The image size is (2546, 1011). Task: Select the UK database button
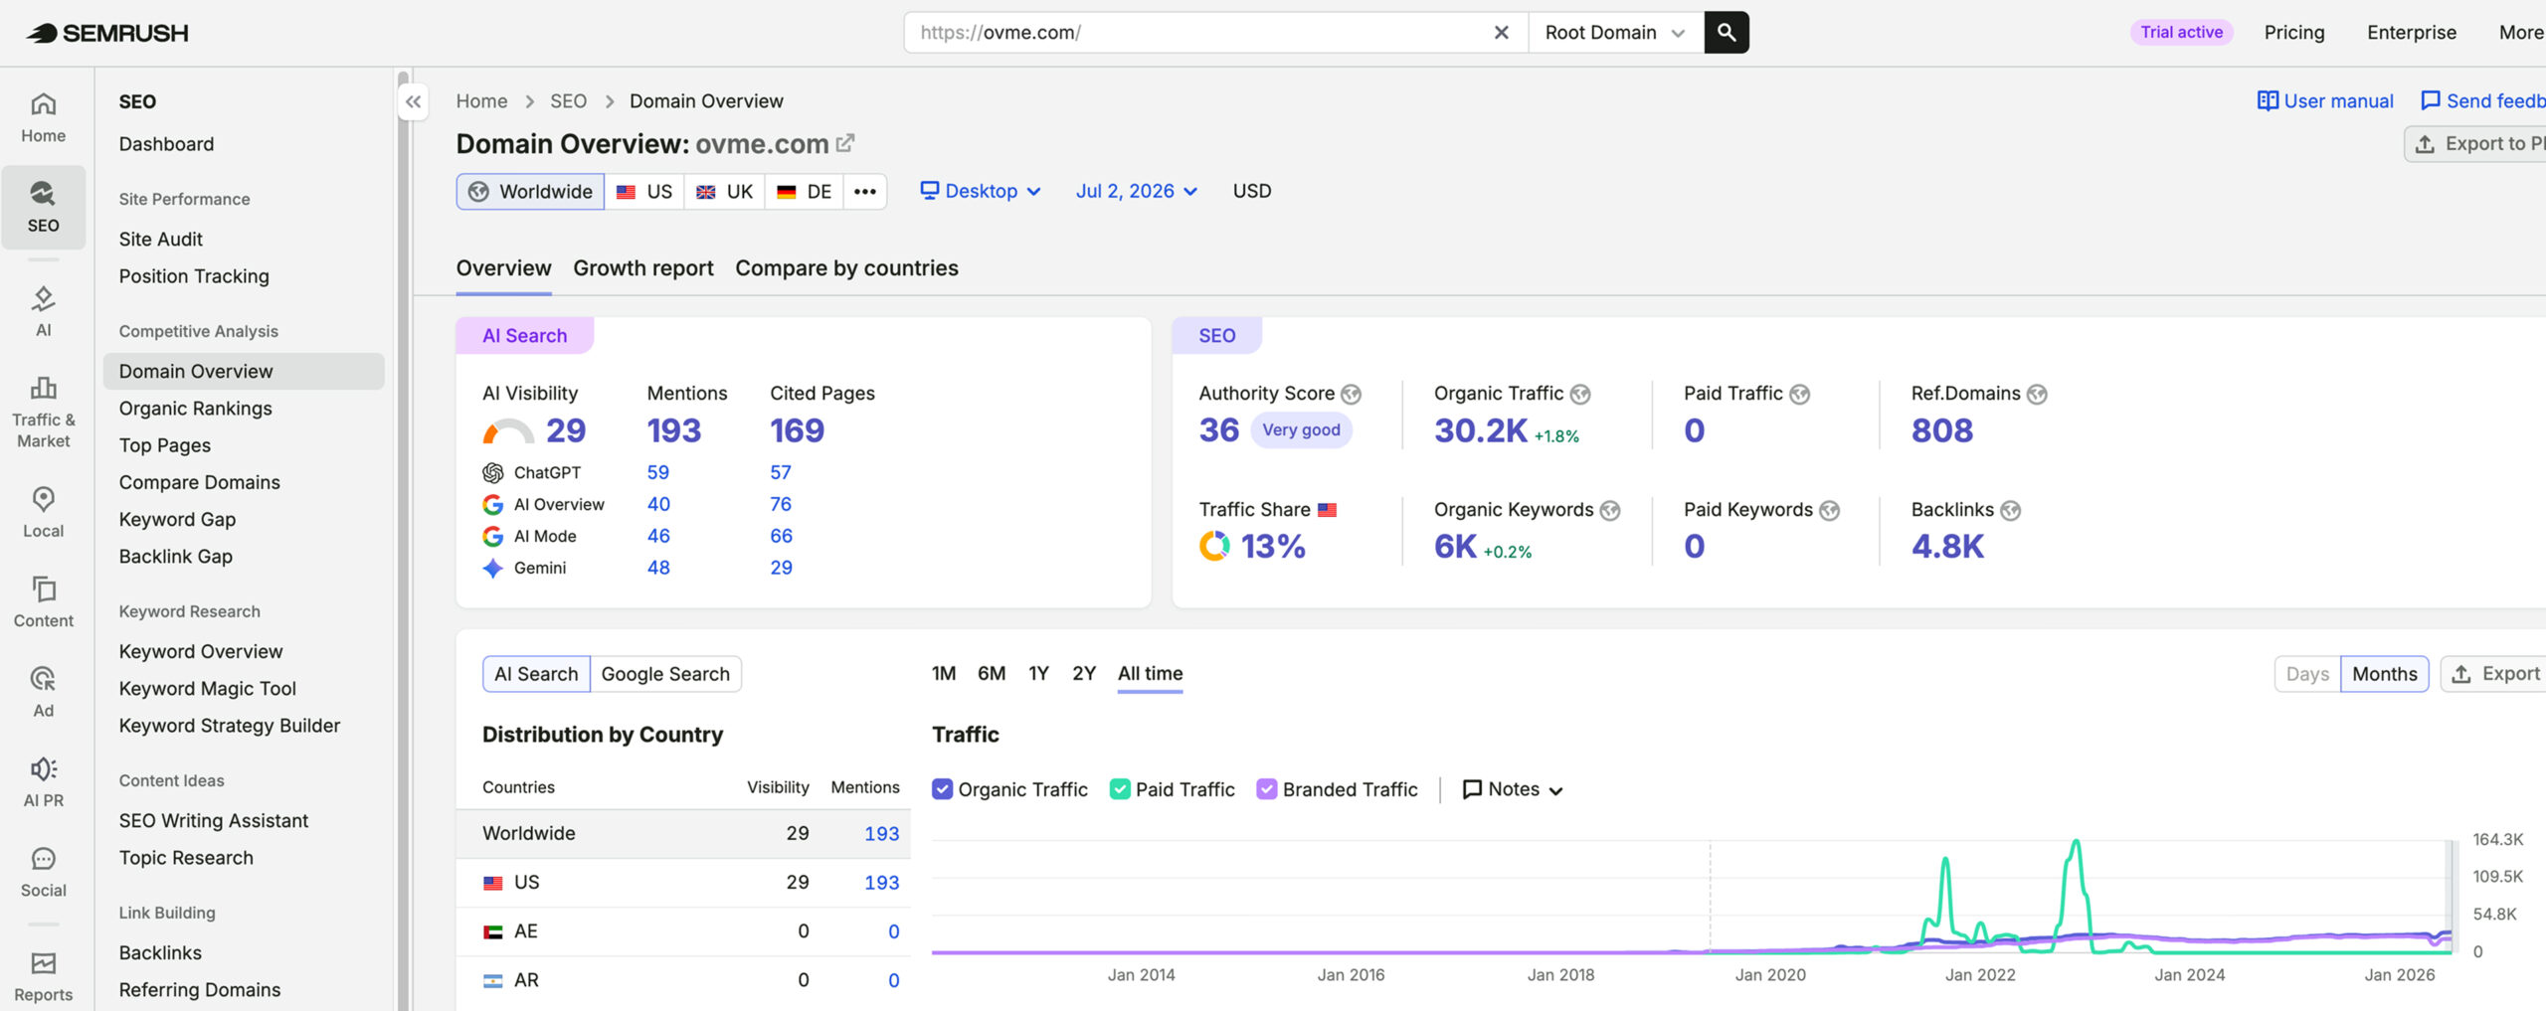[724, 191]
